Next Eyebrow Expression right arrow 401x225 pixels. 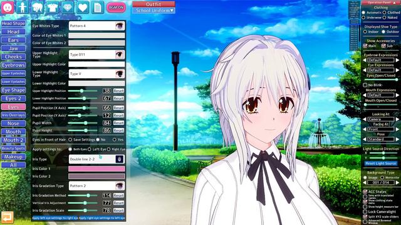pos(397,60)
